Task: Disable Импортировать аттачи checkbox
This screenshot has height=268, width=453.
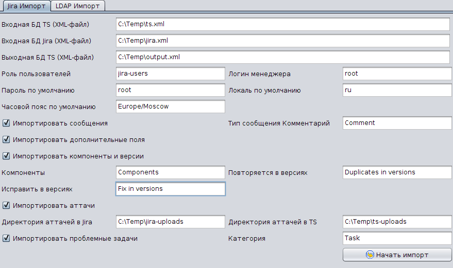Action: click(x=6, y=205)
